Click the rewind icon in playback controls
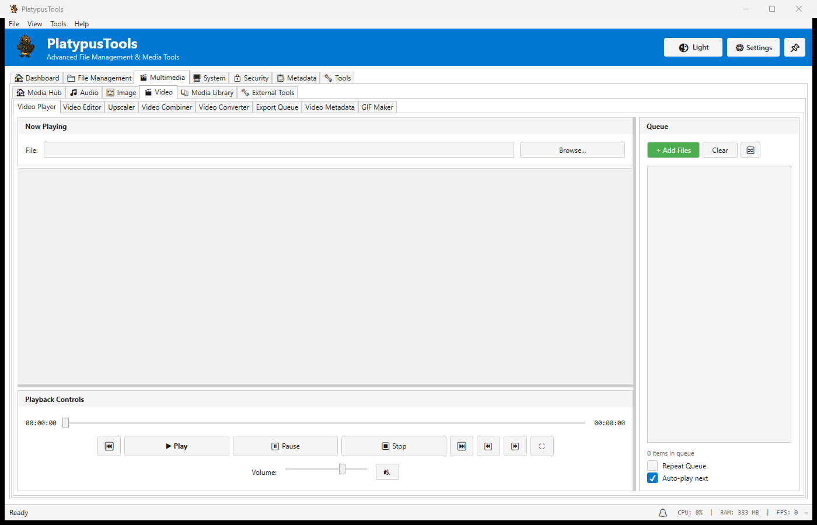Viewport: 817px width, 525px height. [488, 446]
